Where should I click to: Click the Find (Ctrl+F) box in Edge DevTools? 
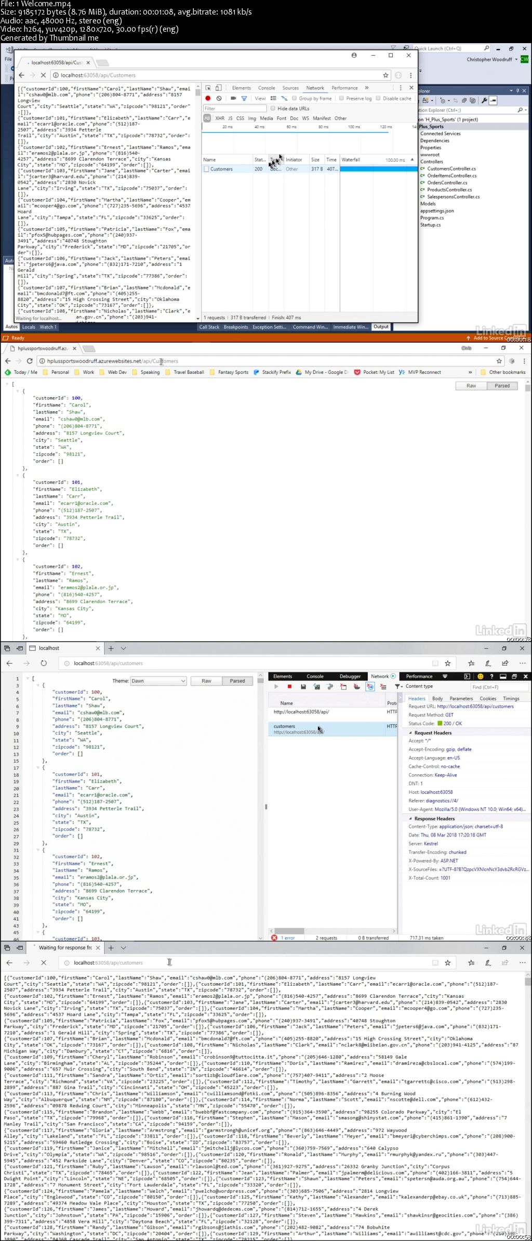(x=499, y=687)
